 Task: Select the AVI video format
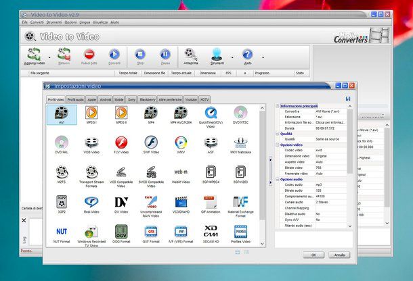pyautogui.click(x=62, y=115)
